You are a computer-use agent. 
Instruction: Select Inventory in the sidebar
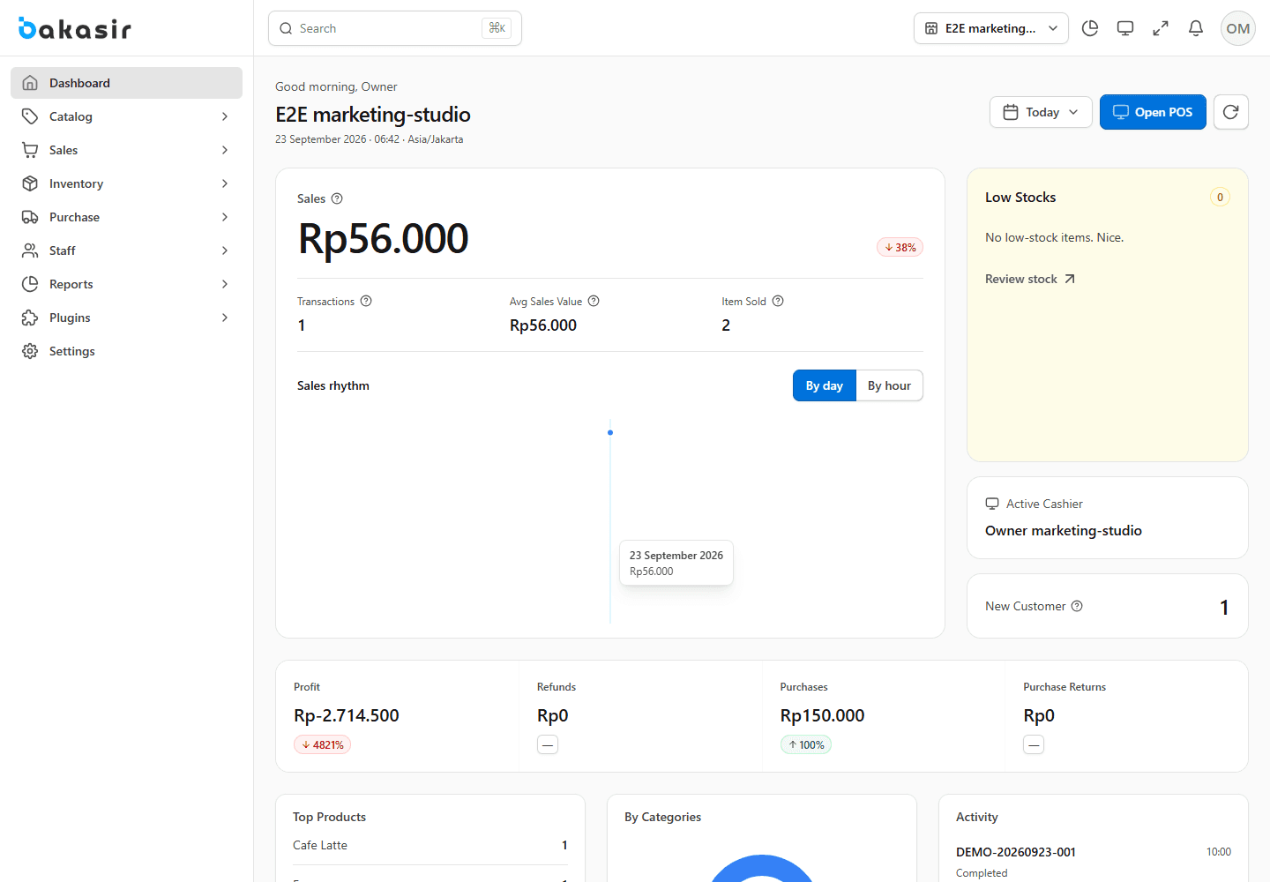tap(126, 183)
